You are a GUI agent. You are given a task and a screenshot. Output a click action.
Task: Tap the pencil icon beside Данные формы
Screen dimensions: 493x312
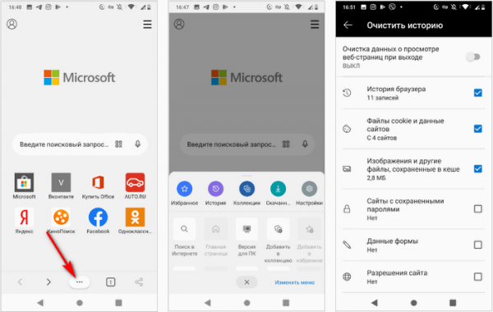click(x=347, y=245)
